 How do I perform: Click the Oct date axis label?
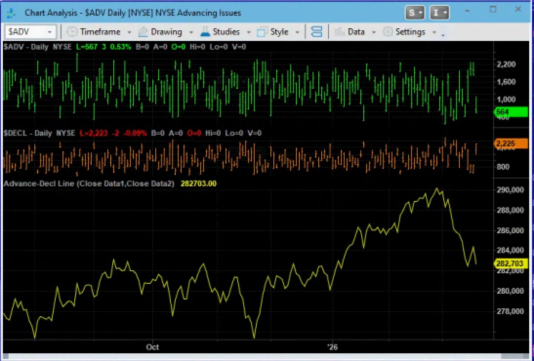[152, 347]
